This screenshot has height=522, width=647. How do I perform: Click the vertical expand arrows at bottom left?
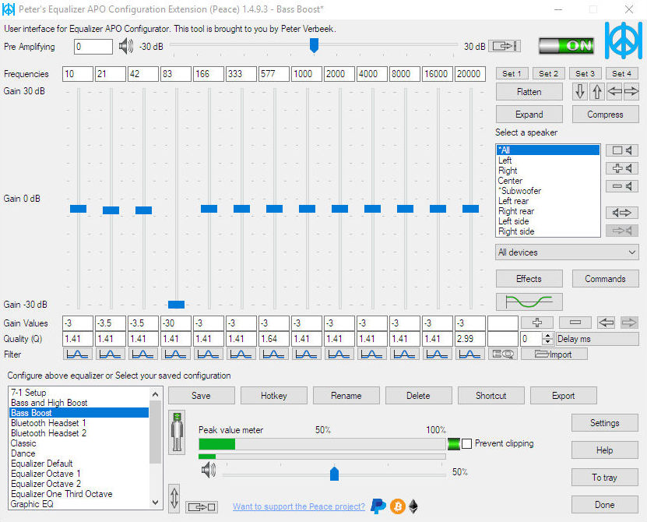(174, 499)
